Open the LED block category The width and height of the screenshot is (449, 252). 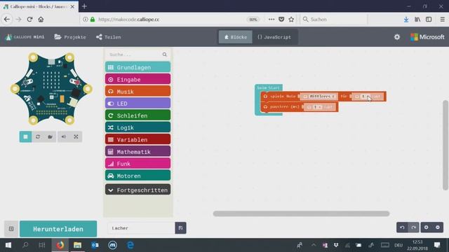pyautogui.click(x=138, y=104)
